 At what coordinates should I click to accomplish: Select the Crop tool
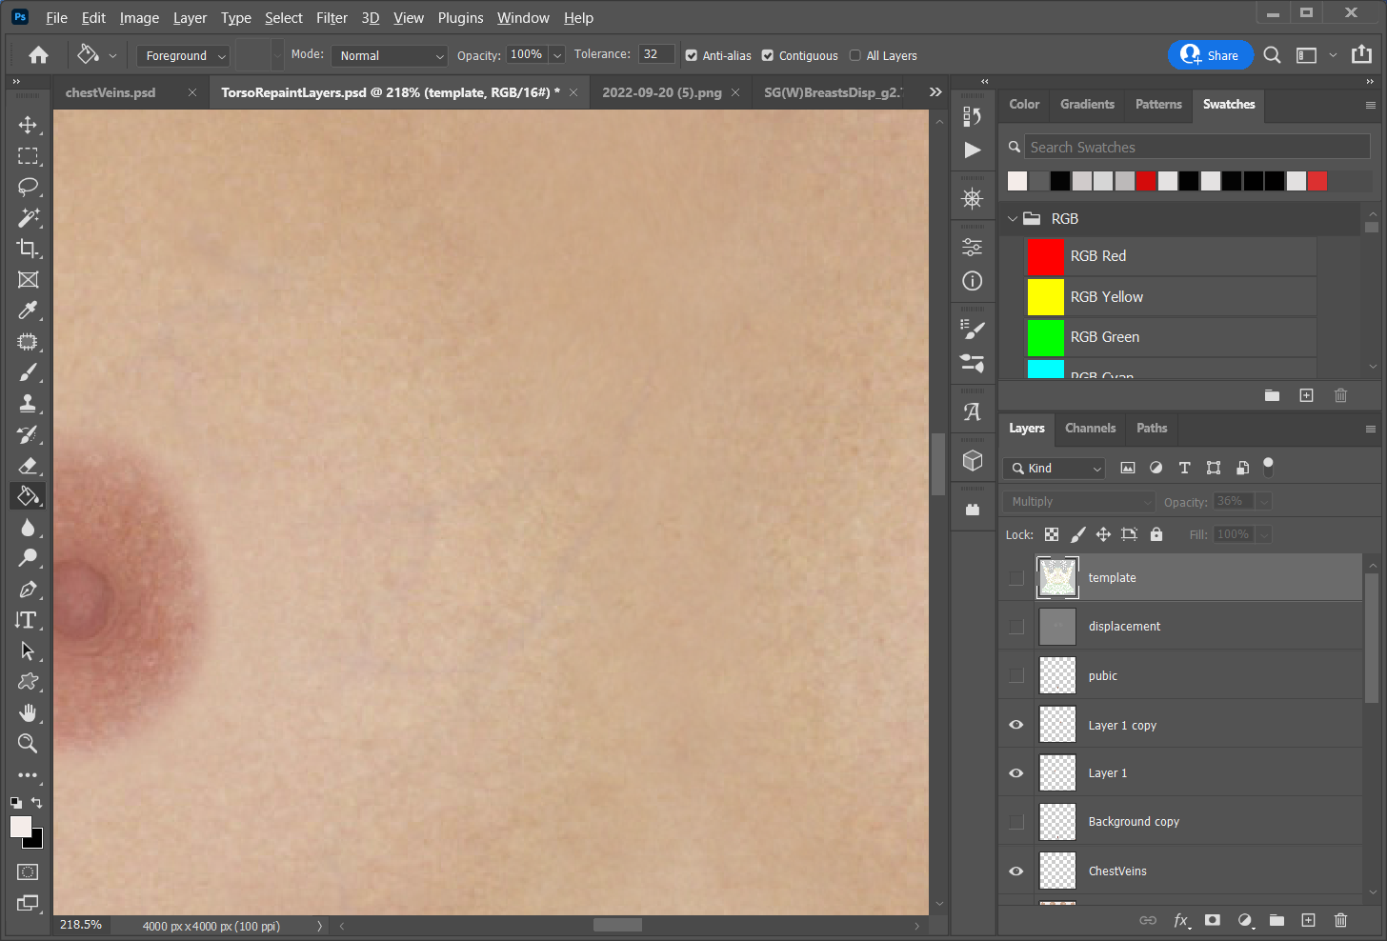28,249
